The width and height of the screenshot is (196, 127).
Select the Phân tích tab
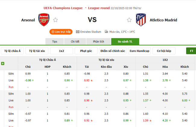(x=98, y=41)
